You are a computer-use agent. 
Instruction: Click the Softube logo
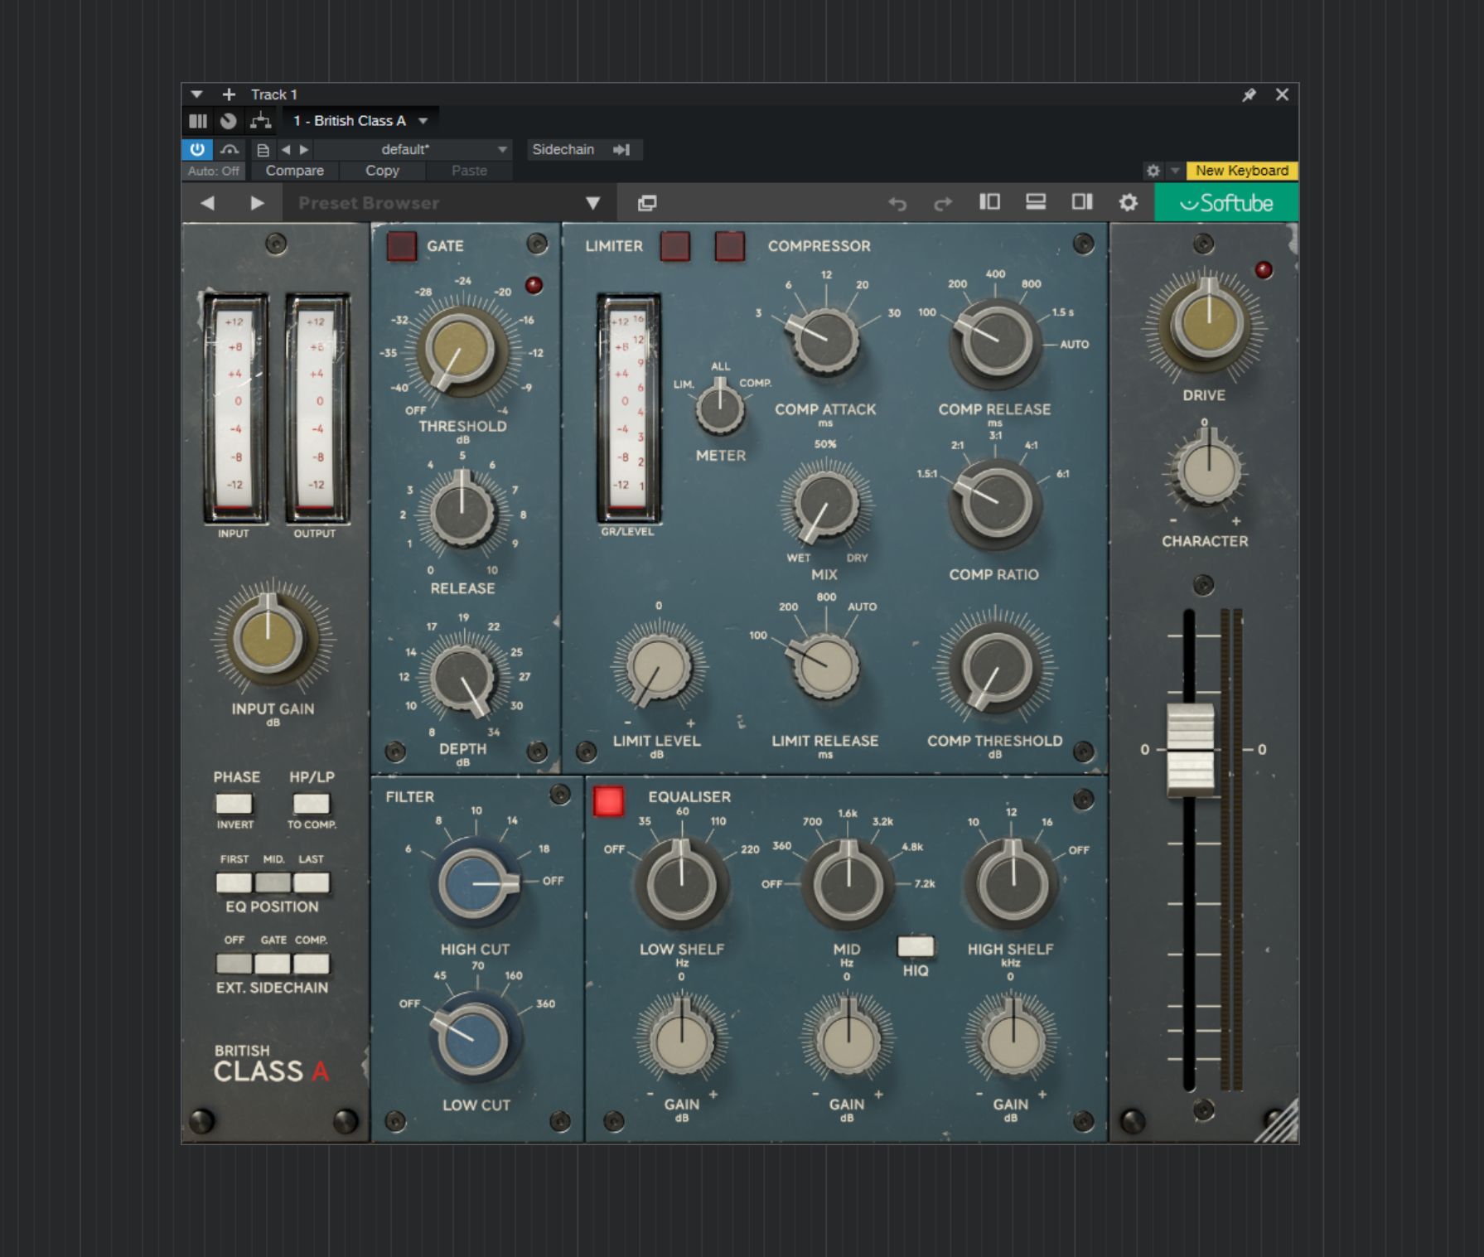click(1226, 203)
